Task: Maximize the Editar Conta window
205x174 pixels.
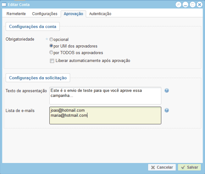Action: pyautogui.click(x=192, y=4)
